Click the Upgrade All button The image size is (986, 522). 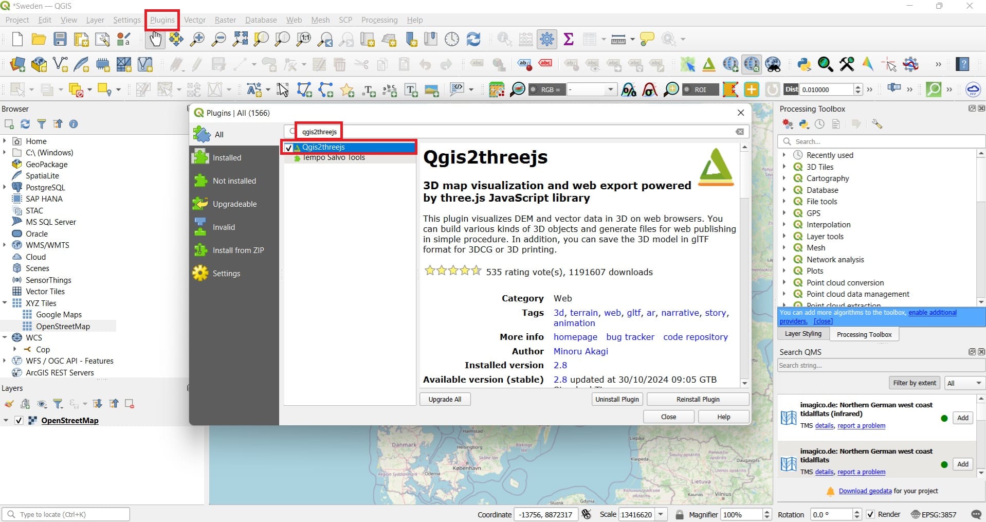tap(445, 399)
